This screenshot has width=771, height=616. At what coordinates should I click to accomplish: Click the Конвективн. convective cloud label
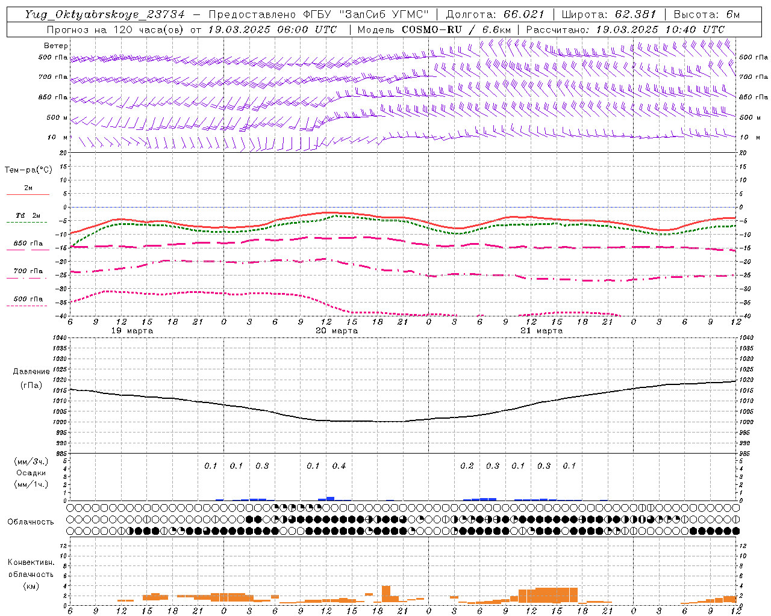31,562
